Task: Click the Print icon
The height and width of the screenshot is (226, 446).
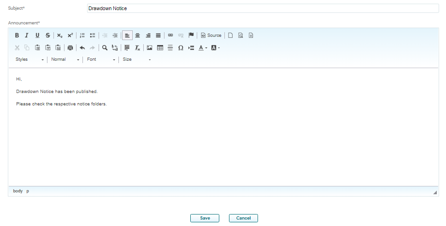Action: pos(70,47)
